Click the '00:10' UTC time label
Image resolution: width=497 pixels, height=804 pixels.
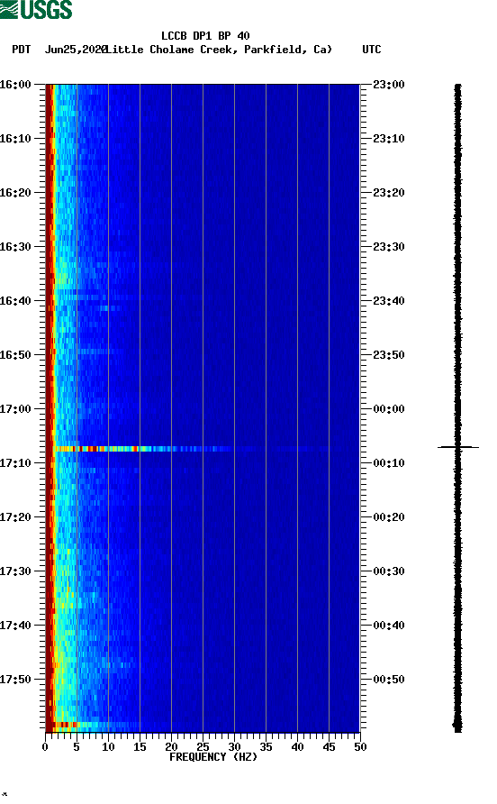389,463
